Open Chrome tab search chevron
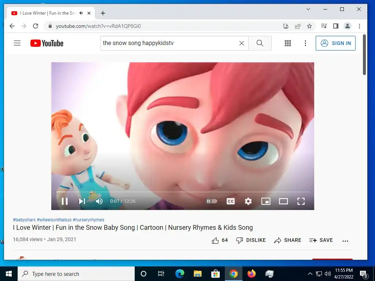The image size is (375, 281). 308,9
